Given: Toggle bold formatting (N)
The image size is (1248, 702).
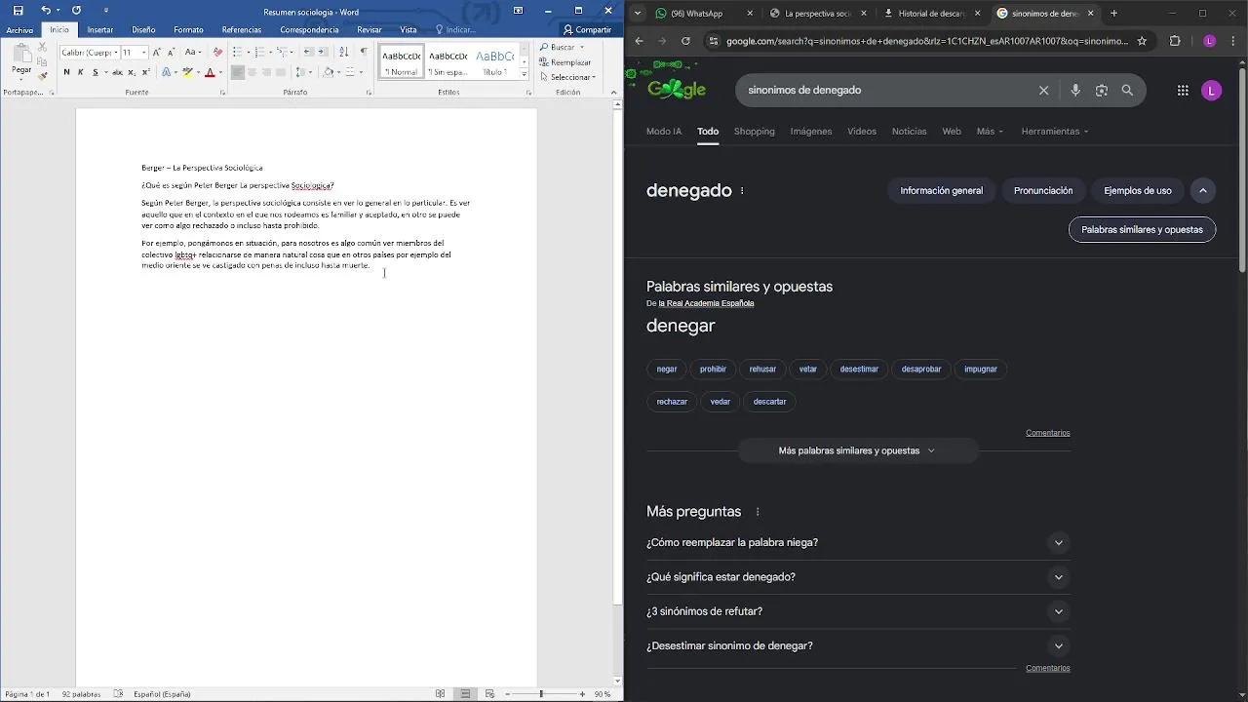Looking at the screenshot, I should (66, 72).
